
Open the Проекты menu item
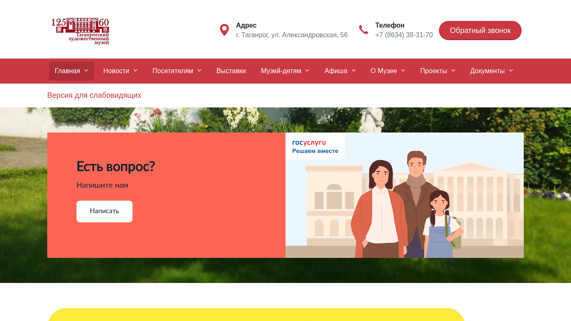433,71
